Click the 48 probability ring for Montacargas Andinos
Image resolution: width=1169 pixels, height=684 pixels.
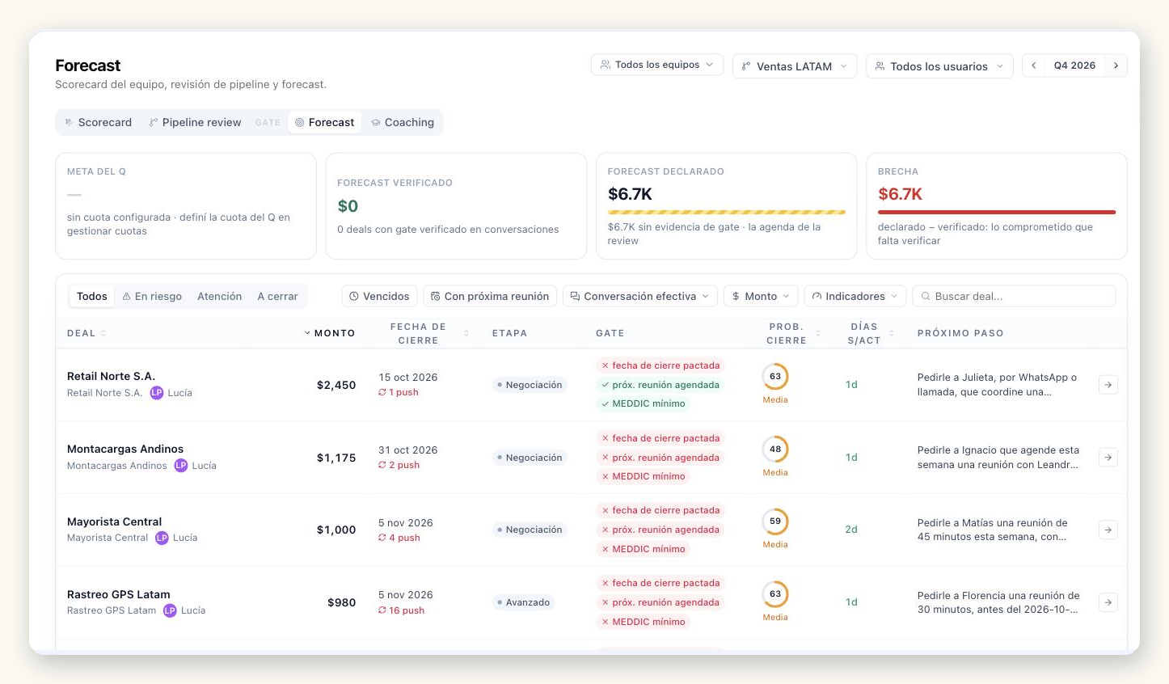(x=775, y=450)
